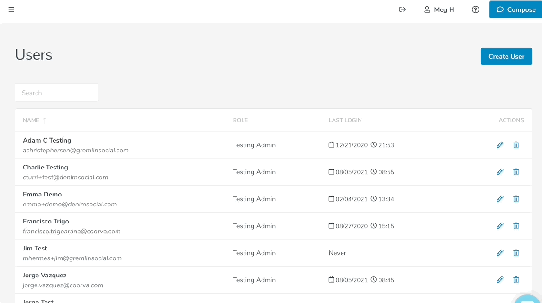
Task: Select the name Jim Test
Action: (x=35, y=248)
